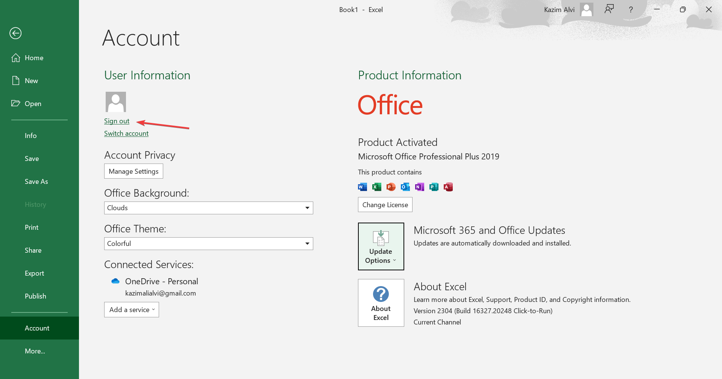Open the Office Theme dropdown
This screenshot has height=379, width=722.
tap(307, 244)
